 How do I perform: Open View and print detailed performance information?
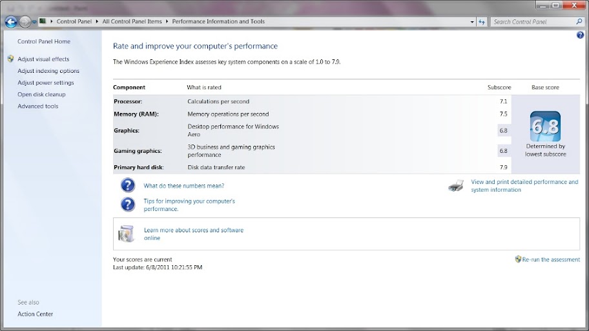[x=524, y=186]
